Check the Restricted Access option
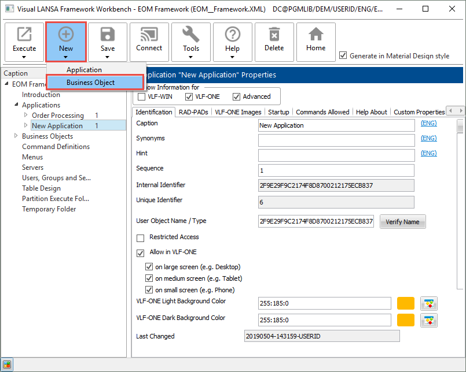Image resolution: width=466 pixels, height=372 pixels. 140,237
